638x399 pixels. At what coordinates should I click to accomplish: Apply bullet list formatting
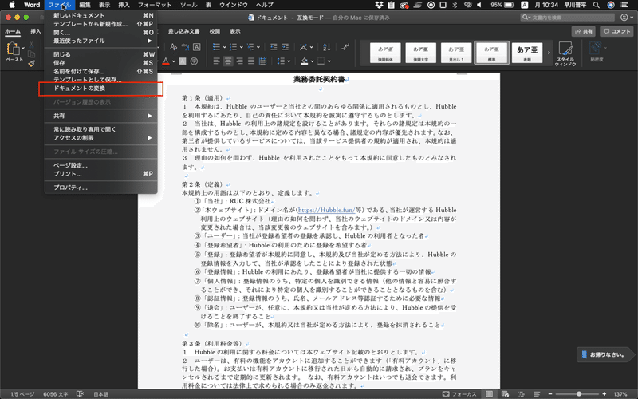coord(216,47)
